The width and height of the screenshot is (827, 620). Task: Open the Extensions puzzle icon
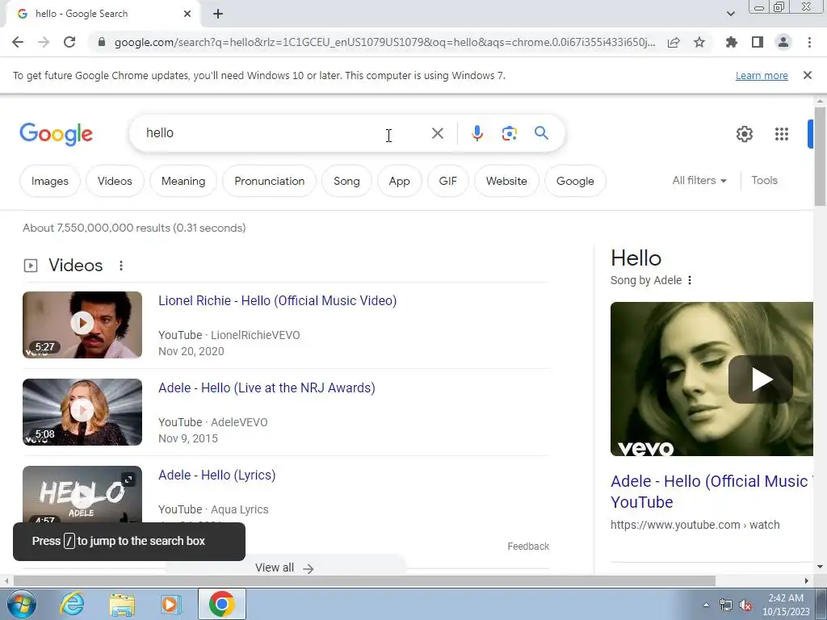pos(732,42)
